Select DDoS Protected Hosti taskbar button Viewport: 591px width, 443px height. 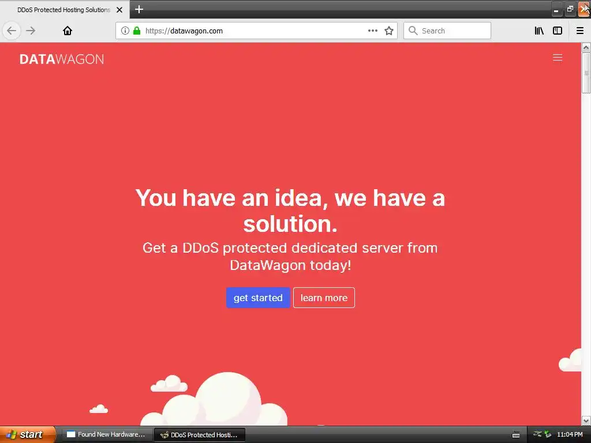coord(200,435)
